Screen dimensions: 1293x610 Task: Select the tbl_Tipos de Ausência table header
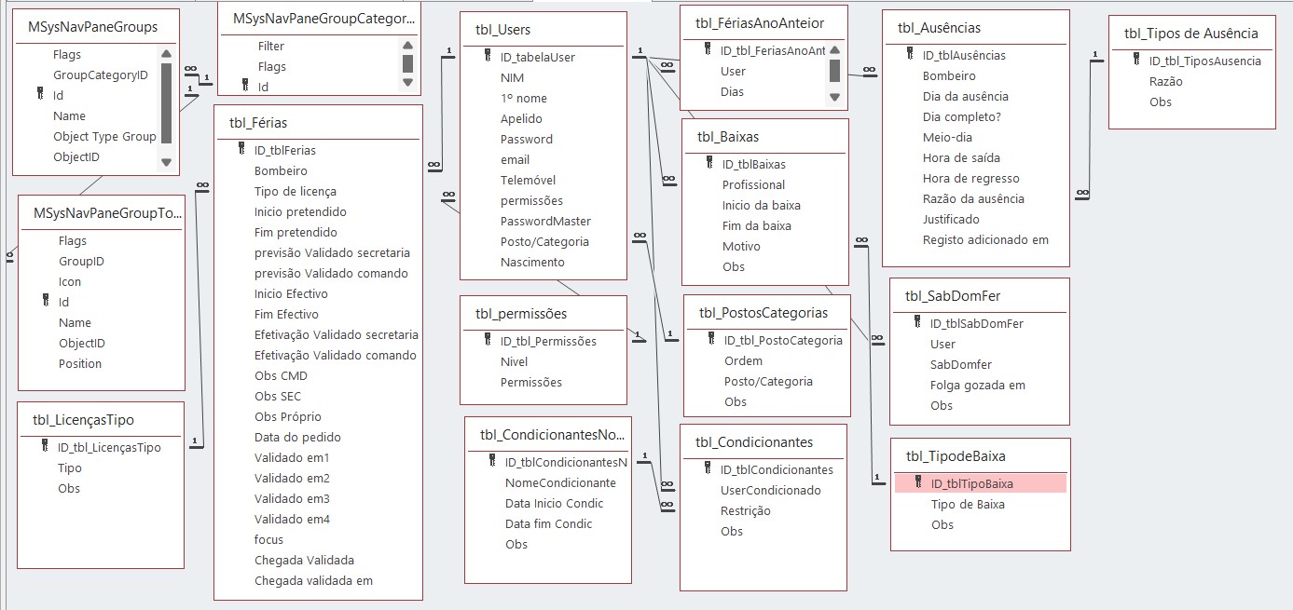[x=1191, y=33]
